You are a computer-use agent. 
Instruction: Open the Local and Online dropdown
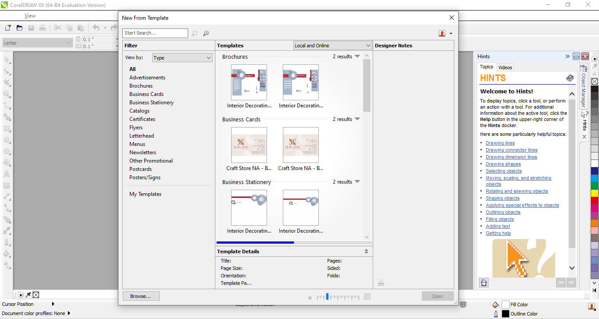332,46
